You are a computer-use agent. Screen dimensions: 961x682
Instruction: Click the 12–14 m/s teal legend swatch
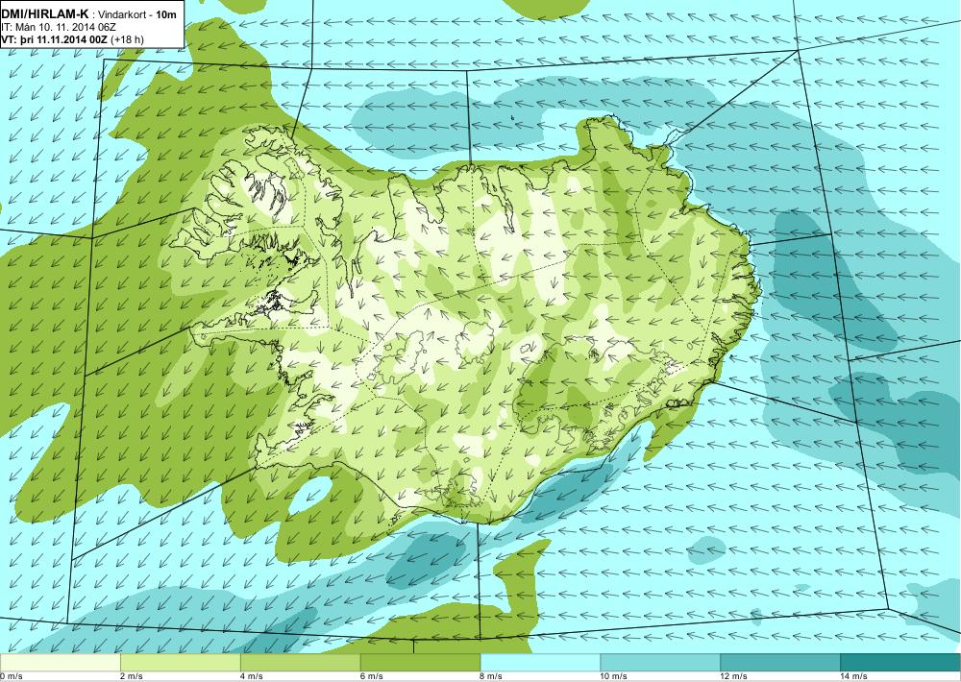coord(779,663)
